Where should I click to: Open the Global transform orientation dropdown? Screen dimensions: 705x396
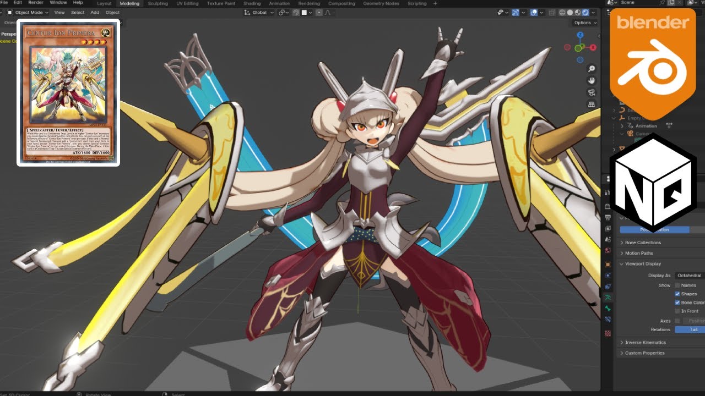259,12
